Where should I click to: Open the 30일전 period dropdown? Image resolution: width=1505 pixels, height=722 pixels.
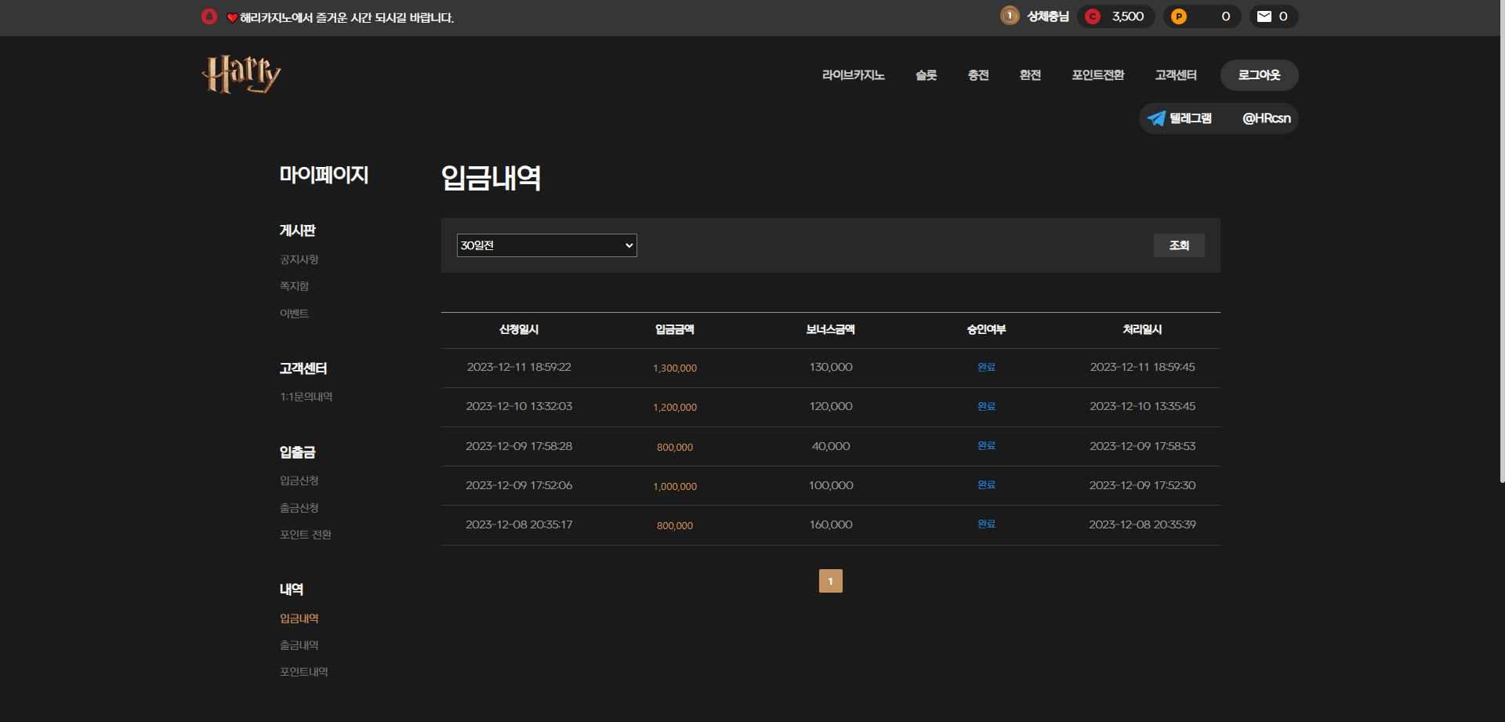pos(546,245)
